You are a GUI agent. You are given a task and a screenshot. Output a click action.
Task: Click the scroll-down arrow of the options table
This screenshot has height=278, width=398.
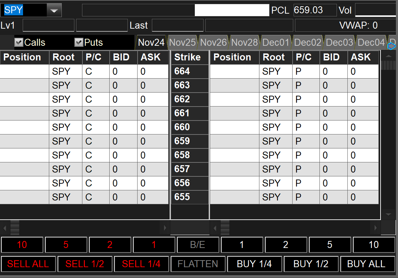(388, 214)
